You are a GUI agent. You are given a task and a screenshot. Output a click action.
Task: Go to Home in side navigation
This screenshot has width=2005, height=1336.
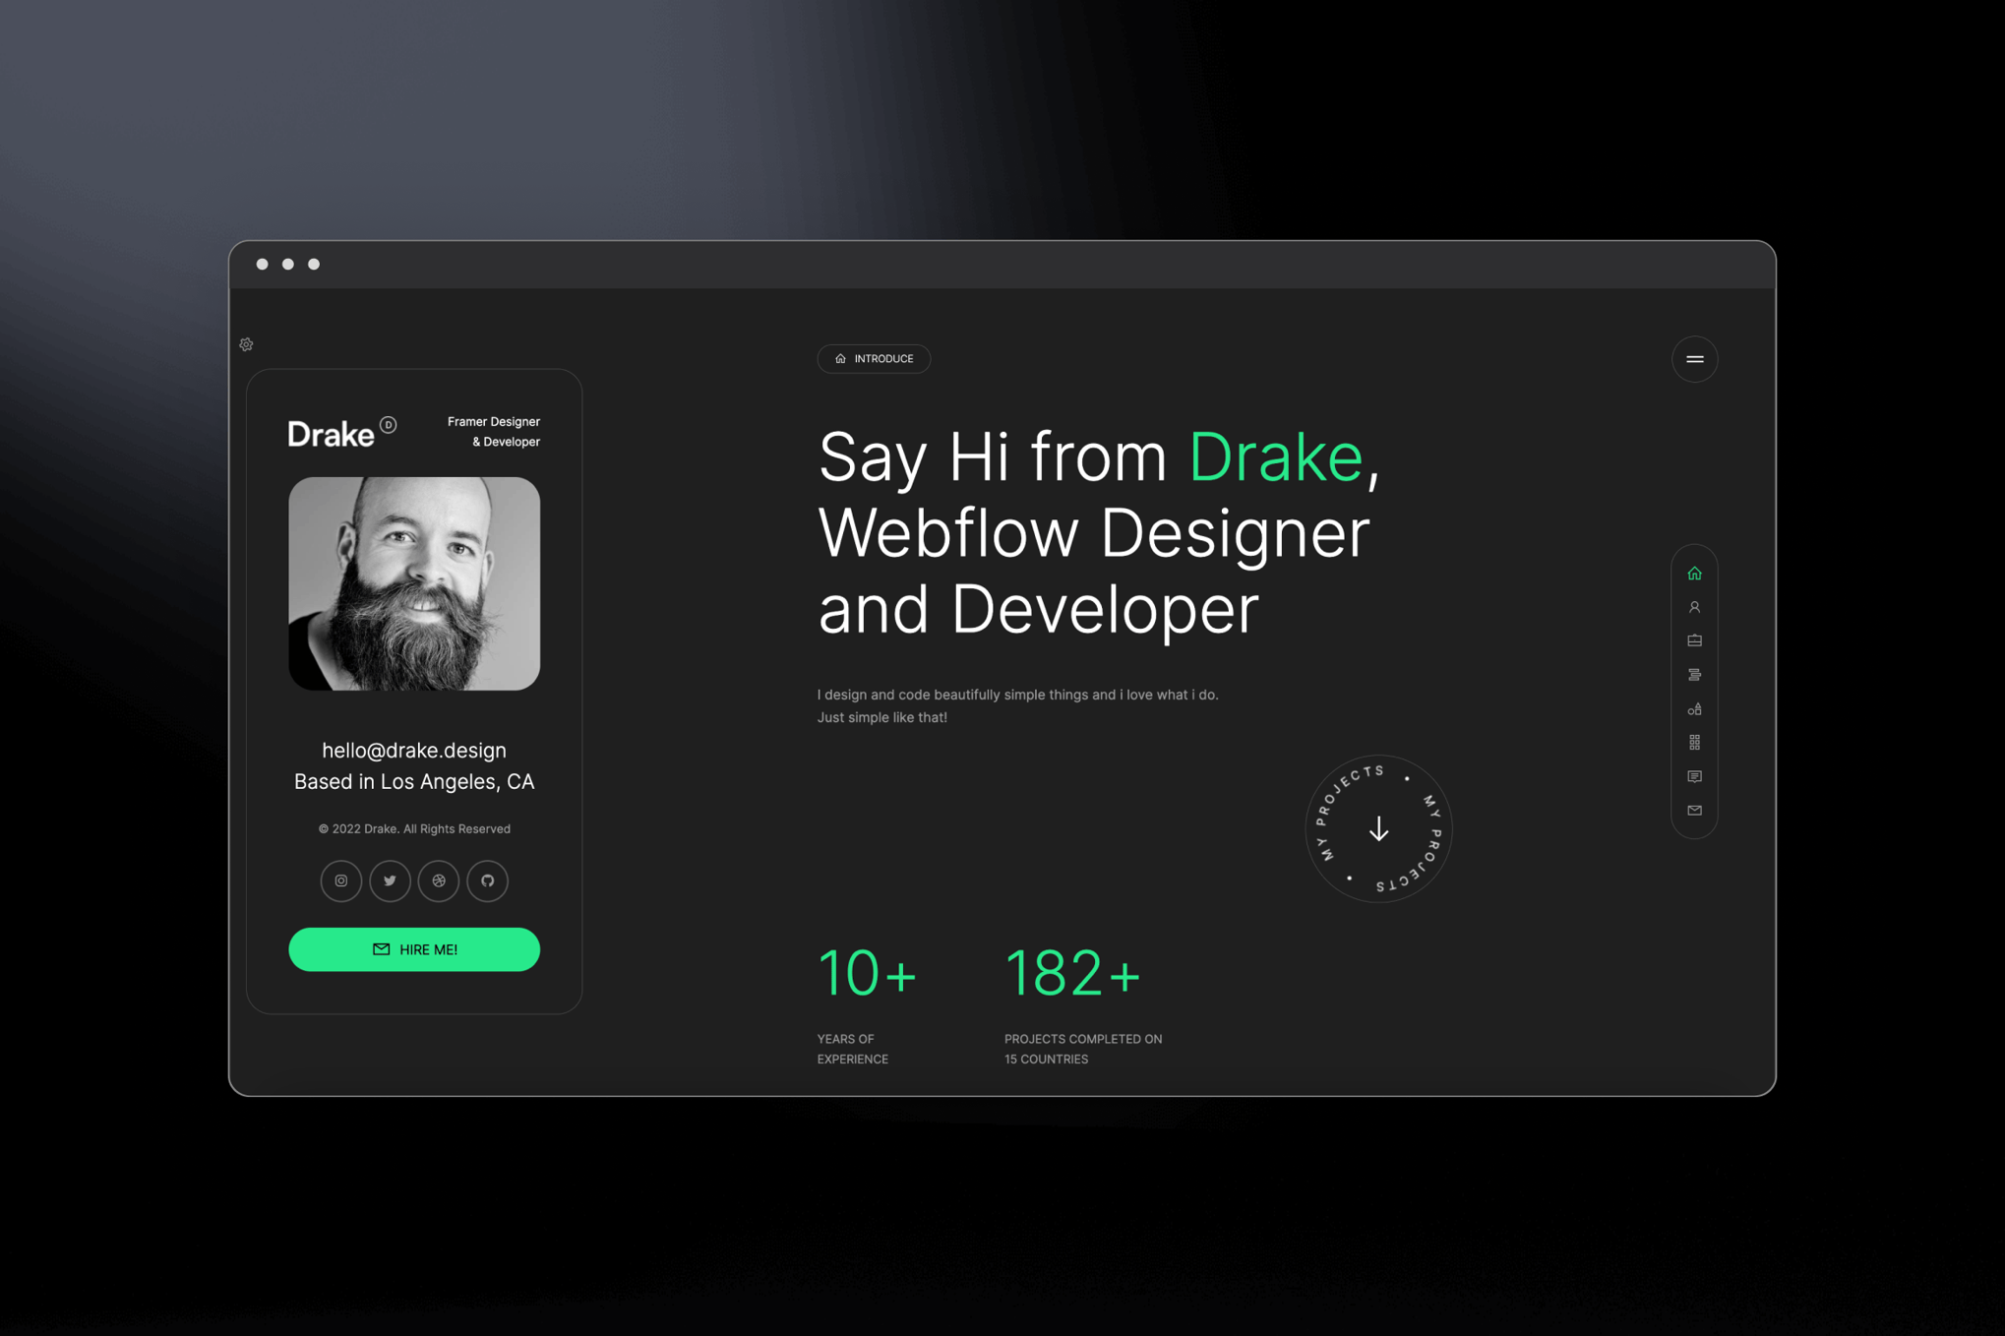[x=1694, y=574]
